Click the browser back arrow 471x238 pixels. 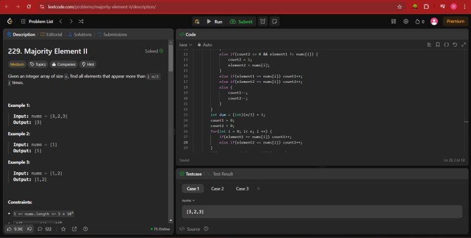click(x=7, y=6)
